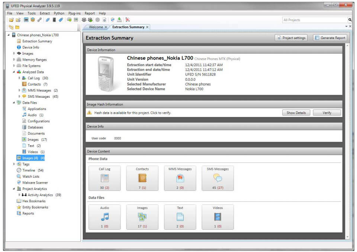Click the Verify hash button

coord(327,113)
